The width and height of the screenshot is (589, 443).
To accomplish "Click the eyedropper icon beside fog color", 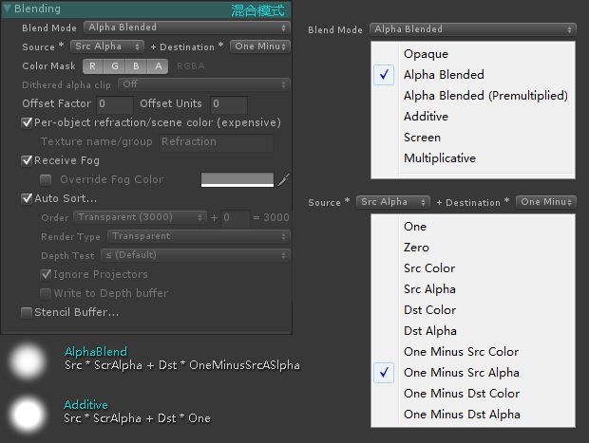I will pyautogui.click(x=284, y=179).
